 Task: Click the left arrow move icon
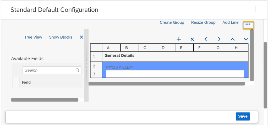coord(206,39)
